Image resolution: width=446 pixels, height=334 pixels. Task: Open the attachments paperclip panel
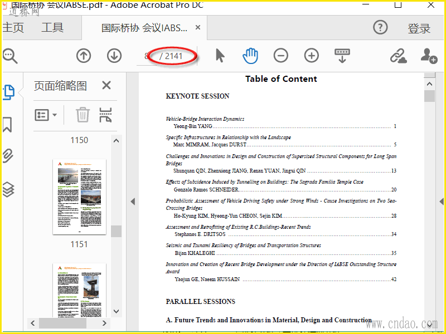pos(8,156)
